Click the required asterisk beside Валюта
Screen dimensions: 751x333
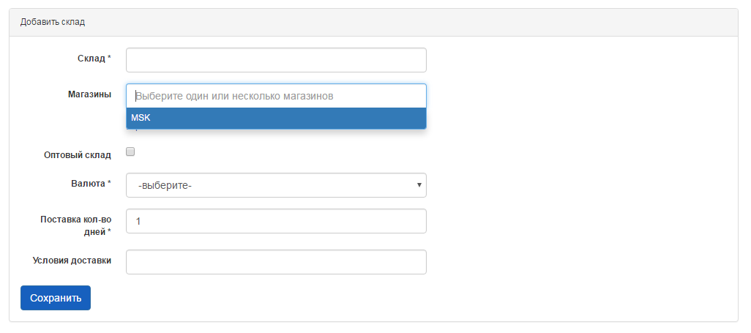click(x=109, y=183)
